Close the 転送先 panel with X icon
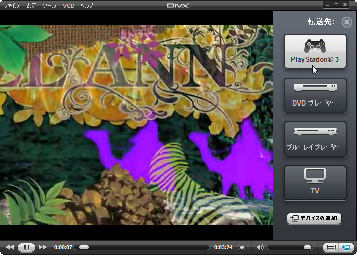 click(347, 22)
